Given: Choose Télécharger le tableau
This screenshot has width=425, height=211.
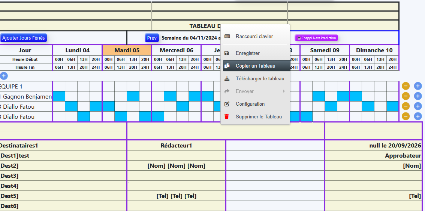Looking at the screenshot, I should coord(255,79).
